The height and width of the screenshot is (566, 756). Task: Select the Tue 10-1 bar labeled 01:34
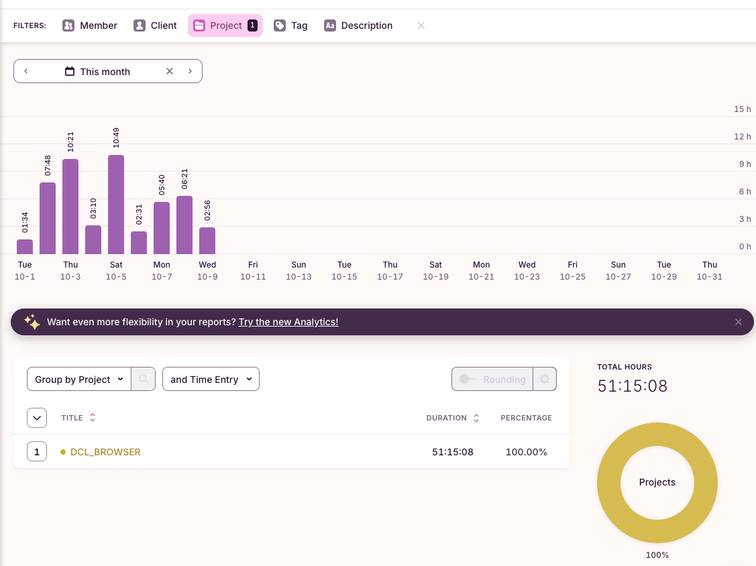25,247
